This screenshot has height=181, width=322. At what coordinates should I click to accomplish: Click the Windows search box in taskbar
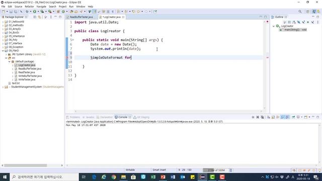pos(44,177)
